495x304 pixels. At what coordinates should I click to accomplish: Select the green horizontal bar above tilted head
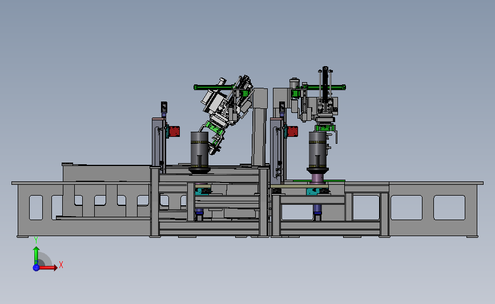tap(215, 87)
